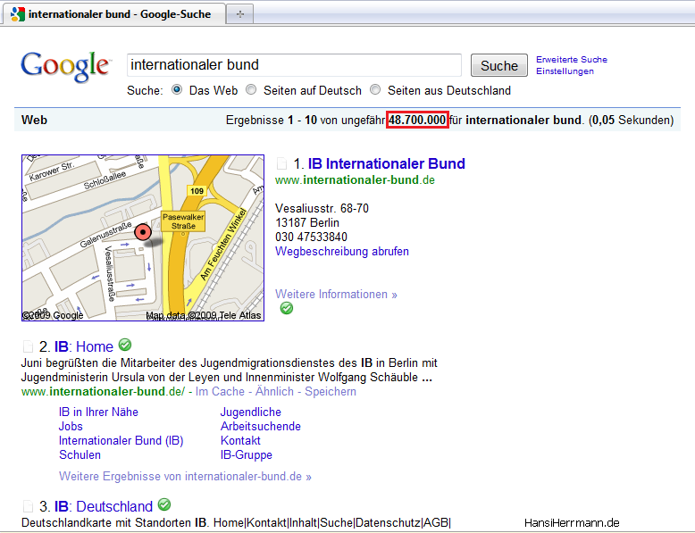695x533 pixels.
Task: Open Einstellungen link
Action: [565, 71]
